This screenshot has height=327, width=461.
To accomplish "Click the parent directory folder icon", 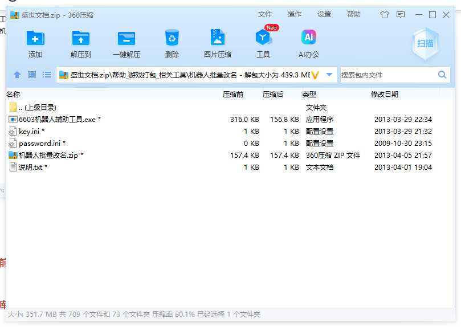I will coord(13,107).
